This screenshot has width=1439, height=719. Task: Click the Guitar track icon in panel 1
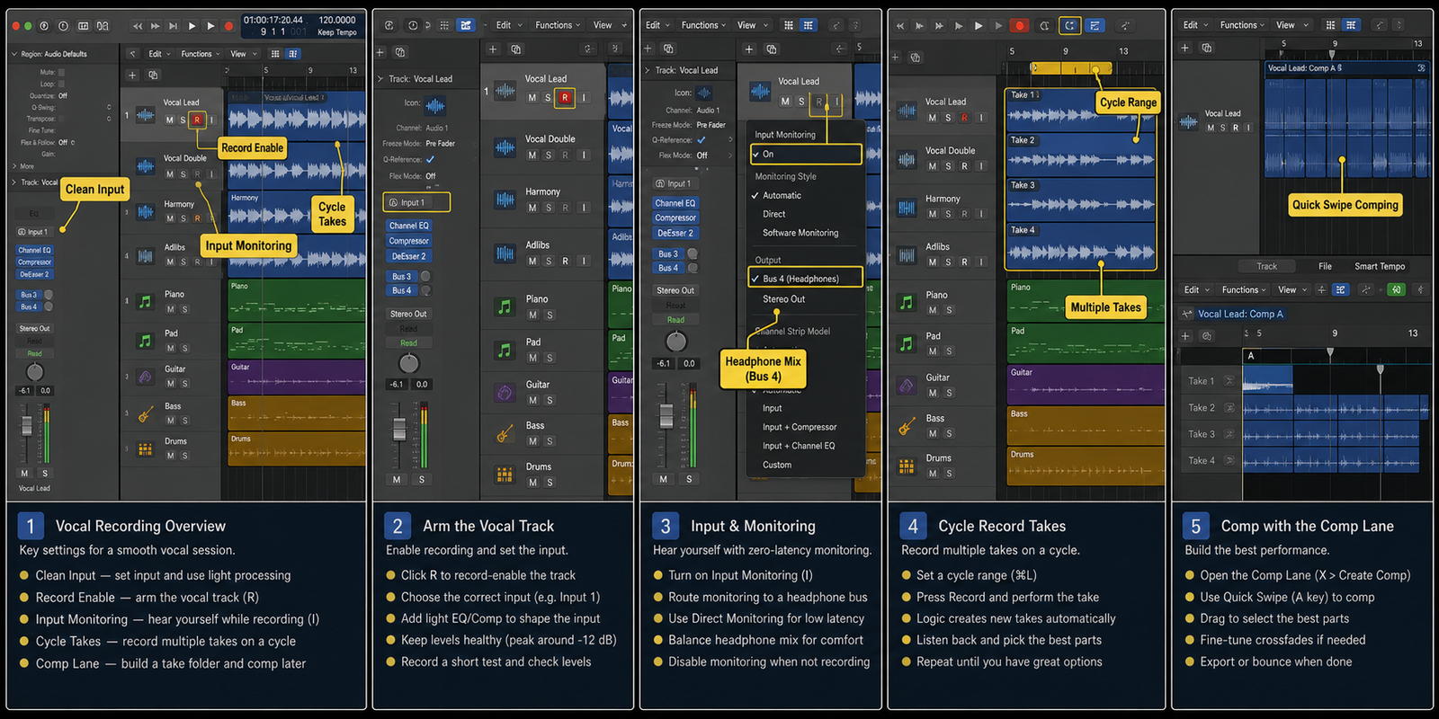coord(145,377)
